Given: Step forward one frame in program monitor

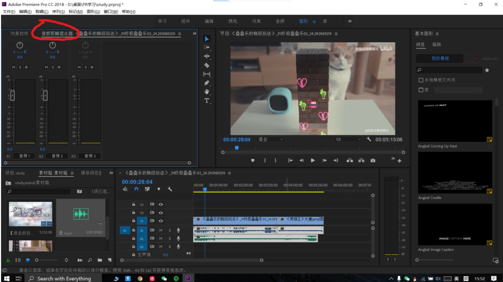Looking at the screenshot, I should tap(325, 160).
